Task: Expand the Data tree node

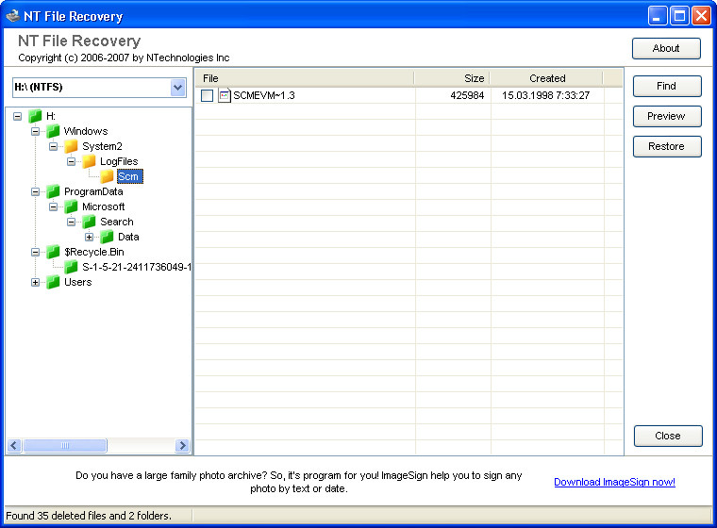Action: pos(89,237)
